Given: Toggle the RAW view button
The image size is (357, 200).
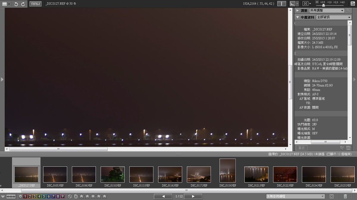Looking at the screenshot, I should [x=36, y=4].
